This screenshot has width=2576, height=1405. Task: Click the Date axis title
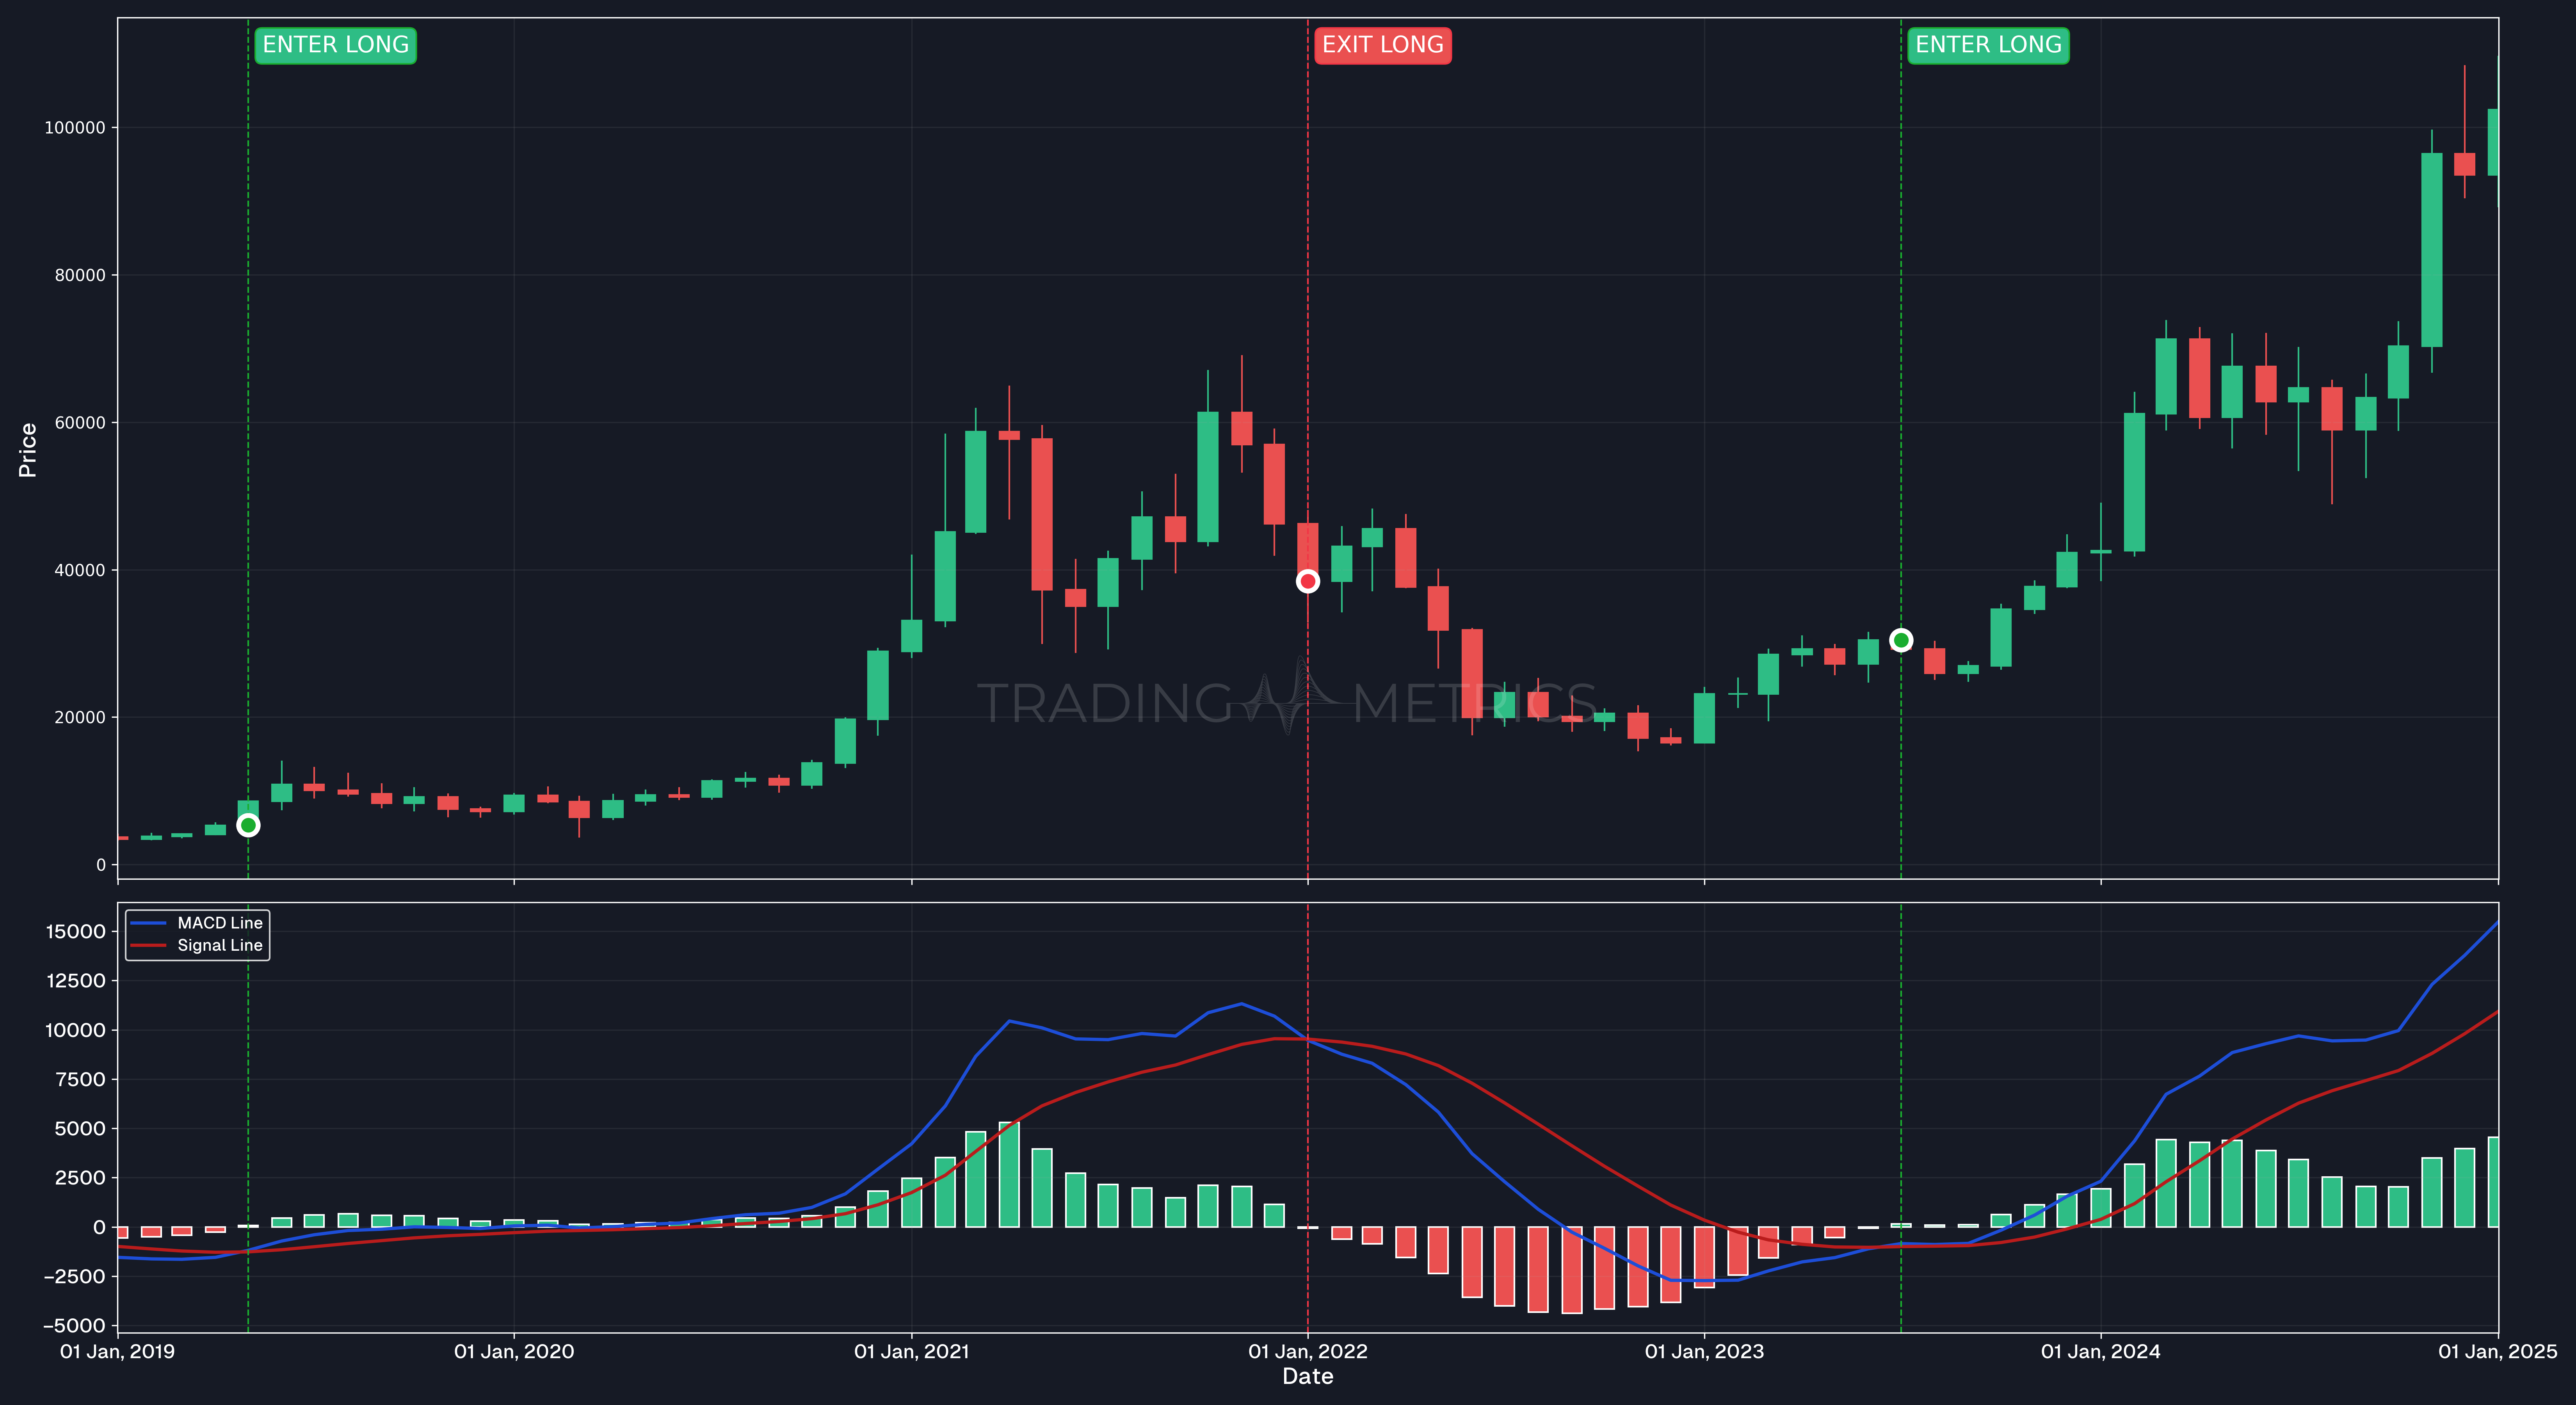[1307, 1377]
